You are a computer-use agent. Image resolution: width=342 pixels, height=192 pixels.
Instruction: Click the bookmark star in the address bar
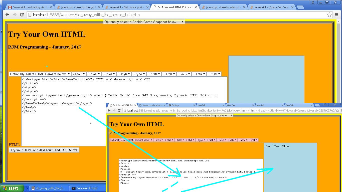point(329,14)
